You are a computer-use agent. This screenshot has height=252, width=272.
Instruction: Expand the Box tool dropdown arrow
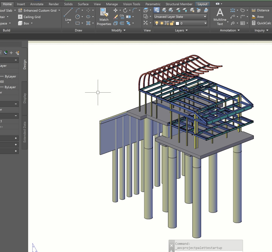tap(32, 23)
